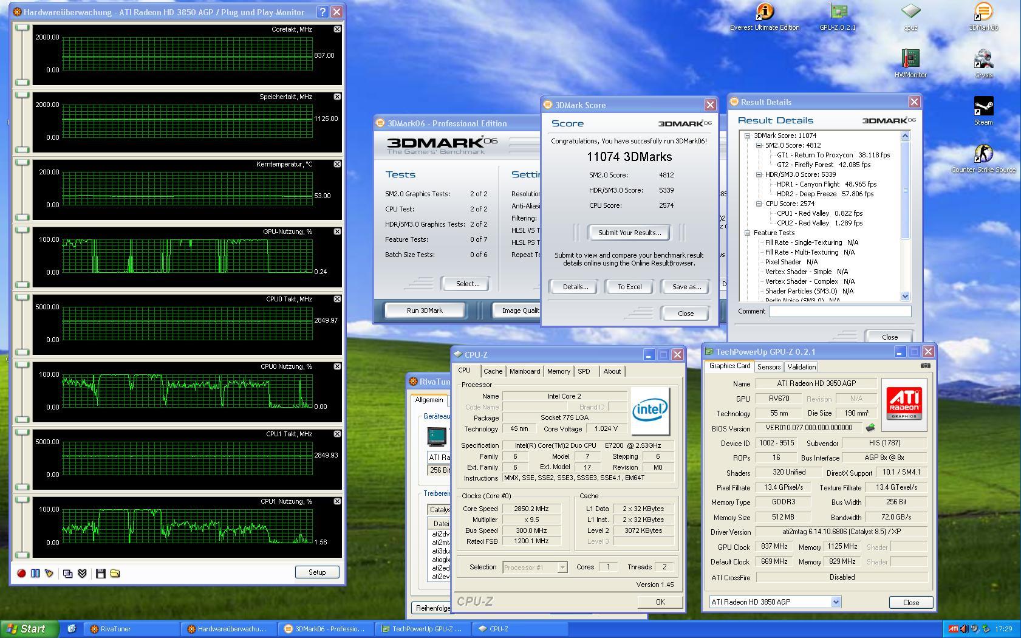This screenshot has width=1021, height=638.
Task: Click the Setup button in Hardwareüberwachung
Action: click(x=317, y=572)
